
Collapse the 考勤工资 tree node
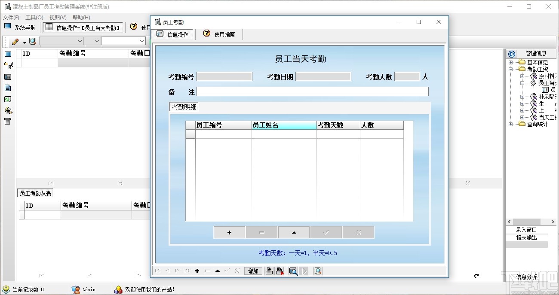[511, 69]
